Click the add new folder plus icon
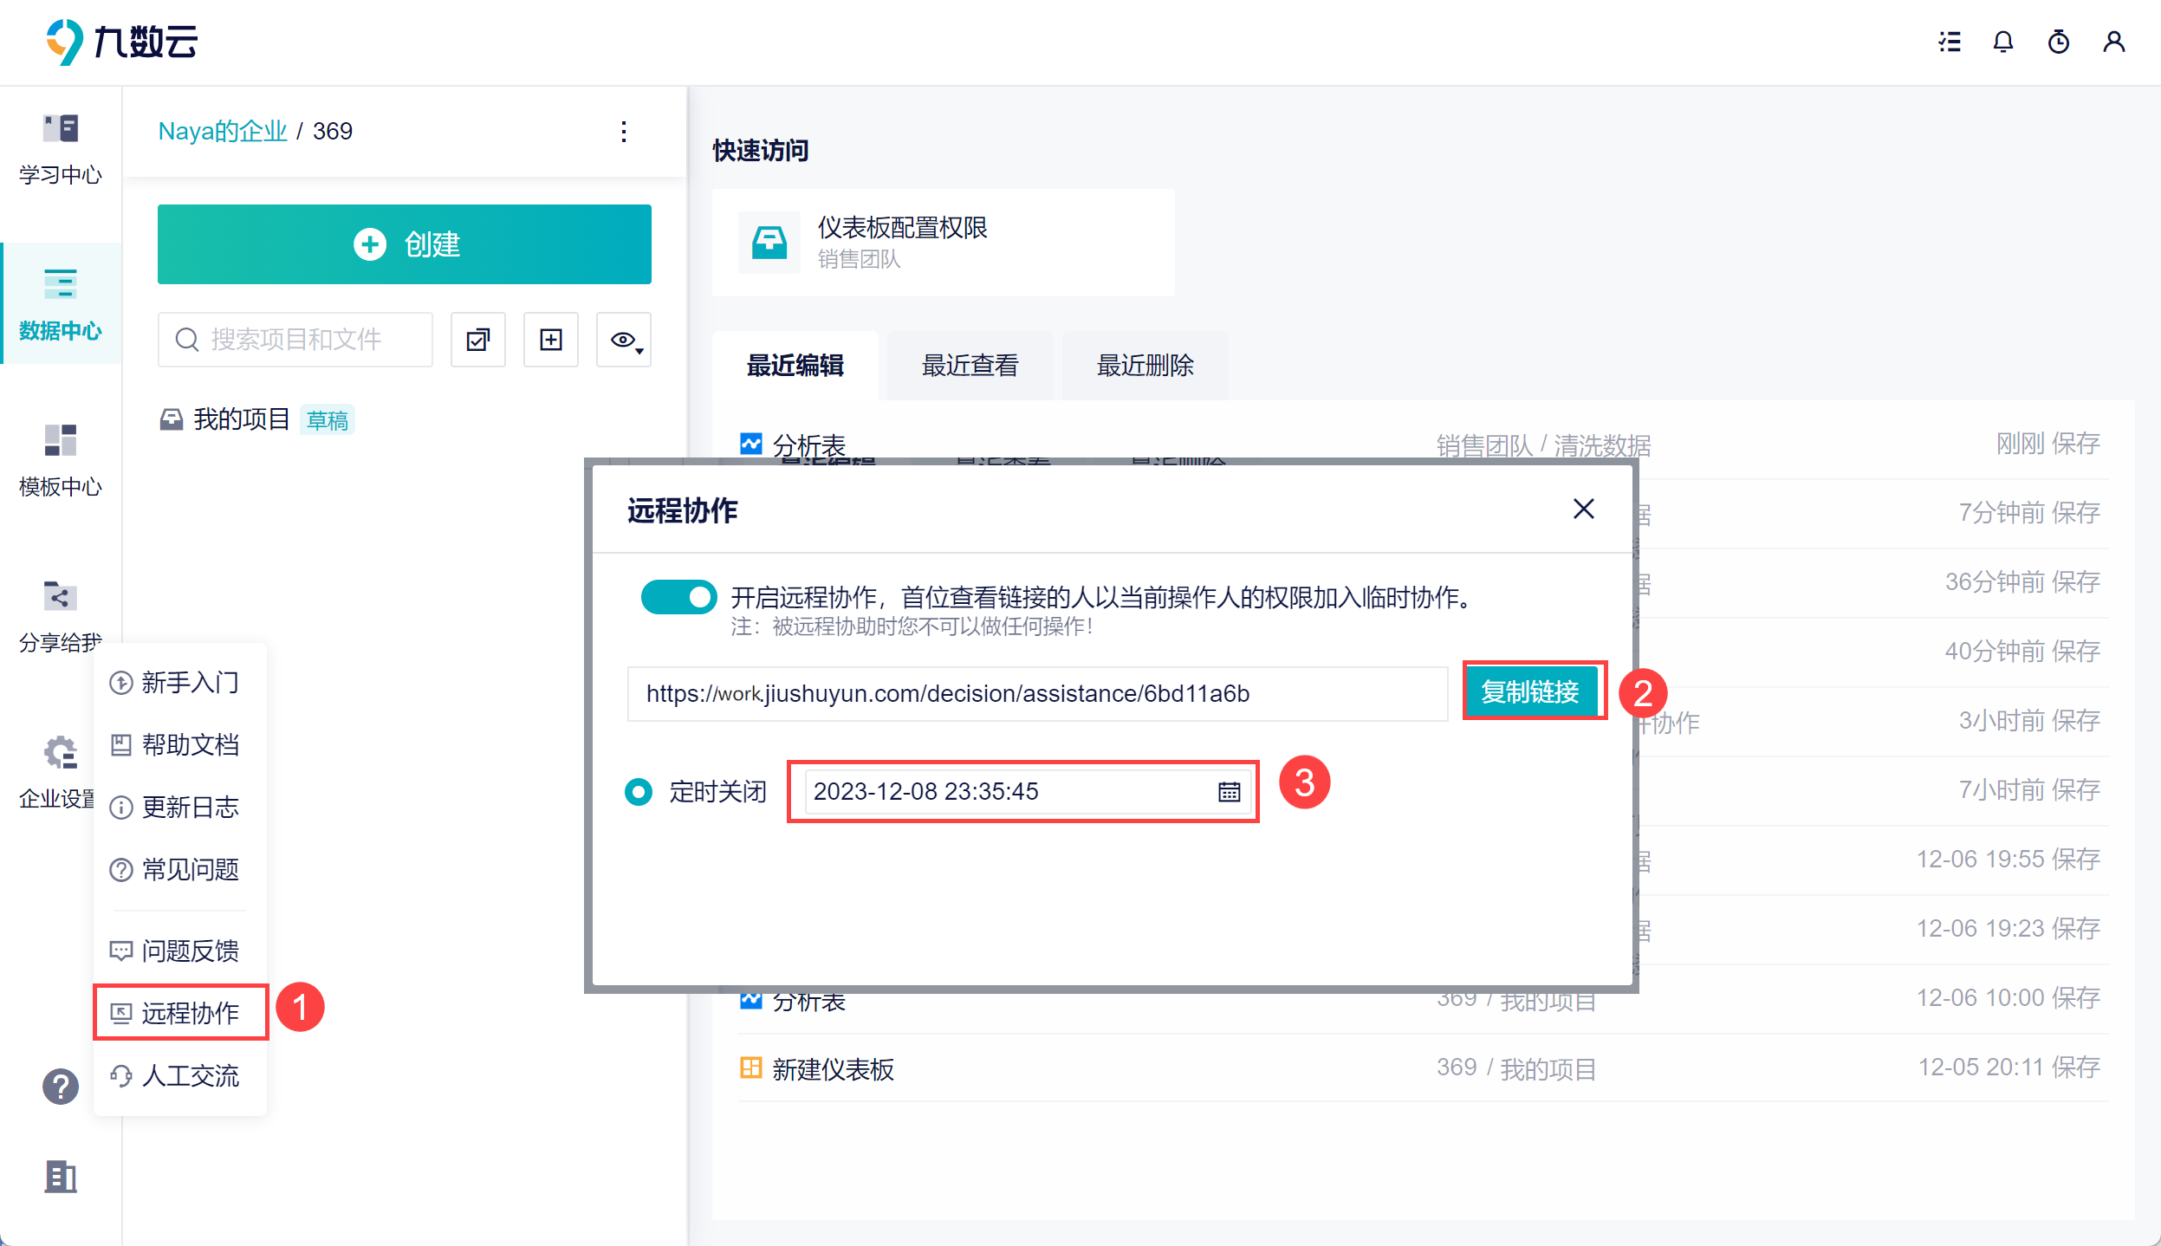The height and width of the screenshot is (1246, 2161). pos(551,340)
